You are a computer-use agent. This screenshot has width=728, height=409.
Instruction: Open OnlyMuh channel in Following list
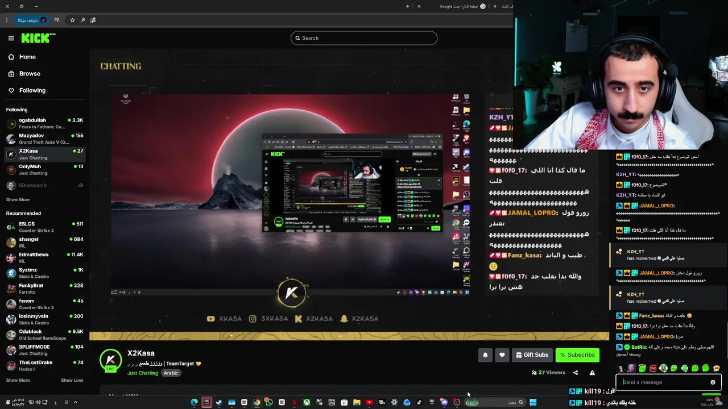pyautogui.click(x=44, y=169)
